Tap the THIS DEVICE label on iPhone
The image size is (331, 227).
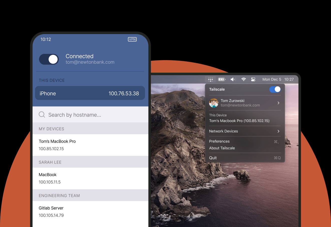(x=52, y=80)
